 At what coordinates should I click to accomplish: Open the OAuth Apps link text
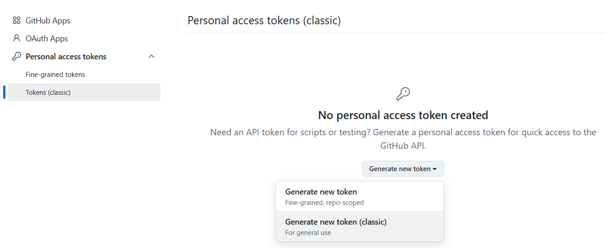pyautogui.click(x=47, y=39)
